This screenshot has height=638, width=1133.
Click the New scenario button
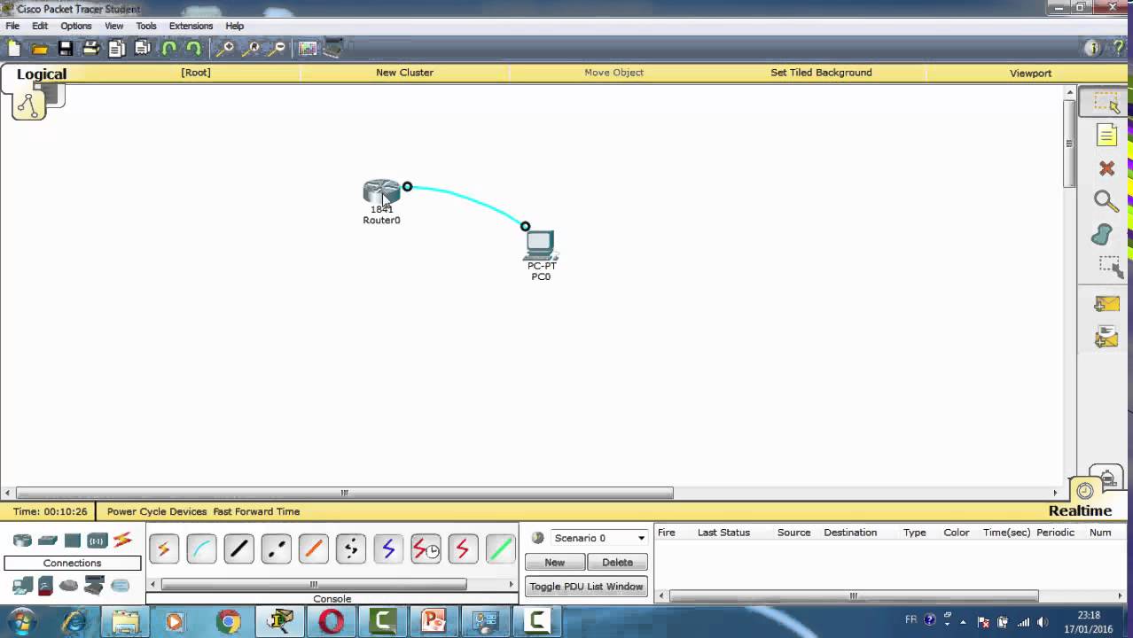click(555, 563)
